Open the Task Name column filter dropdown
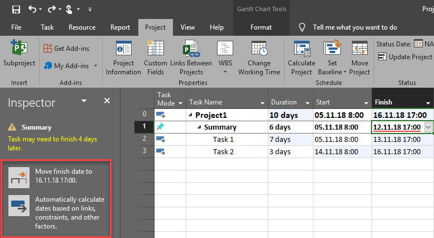434x238 pixels. tap(262, 103)
